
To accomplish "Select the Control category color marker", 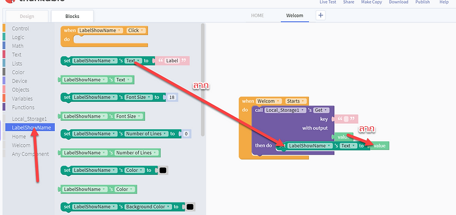I will point(4,28).
